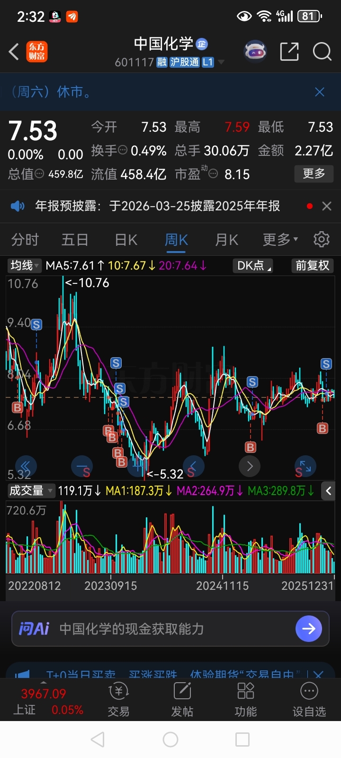Go back with the top-left arrow
341x758 pixels.
coord(14,52)
